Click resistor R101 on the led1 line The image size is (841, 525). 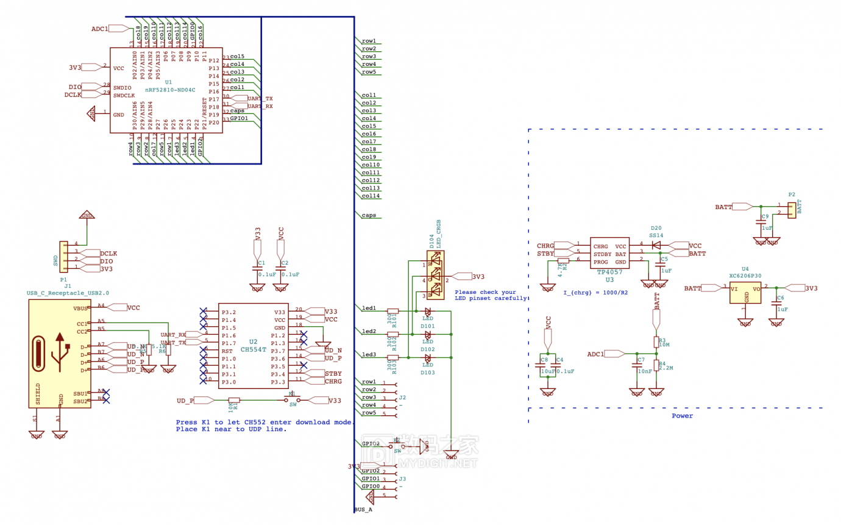[393, 311]
